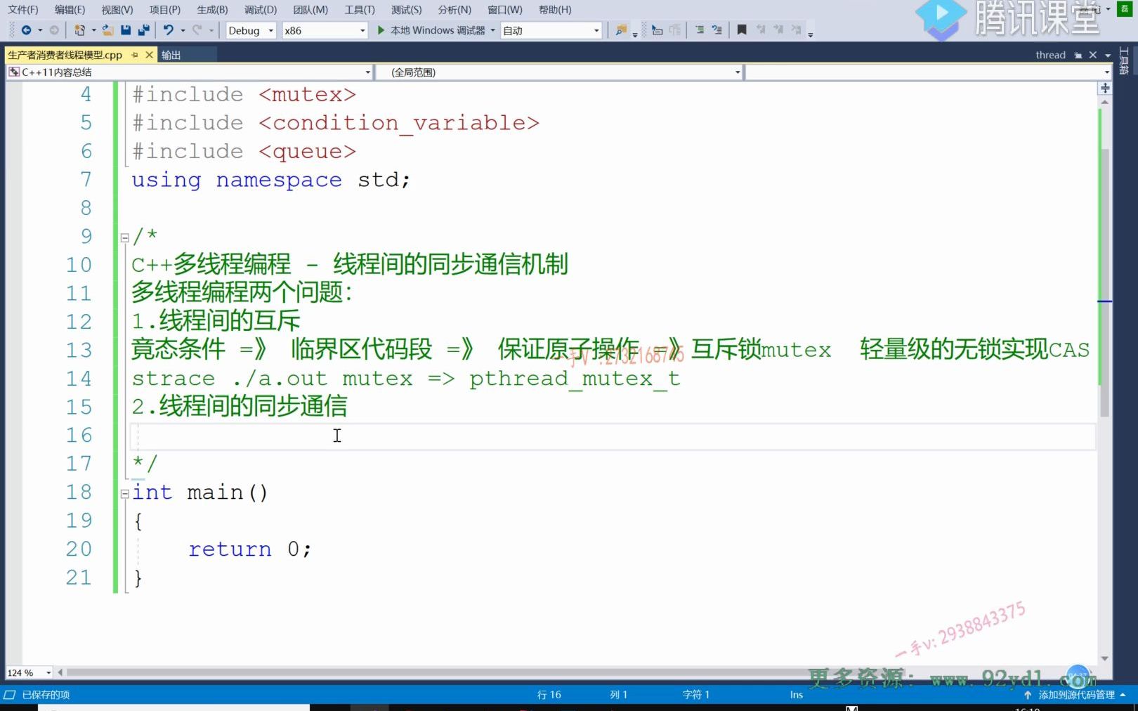Change the 124% editor zoom level
Screen dimensions: 1138x711
point(28,672)
